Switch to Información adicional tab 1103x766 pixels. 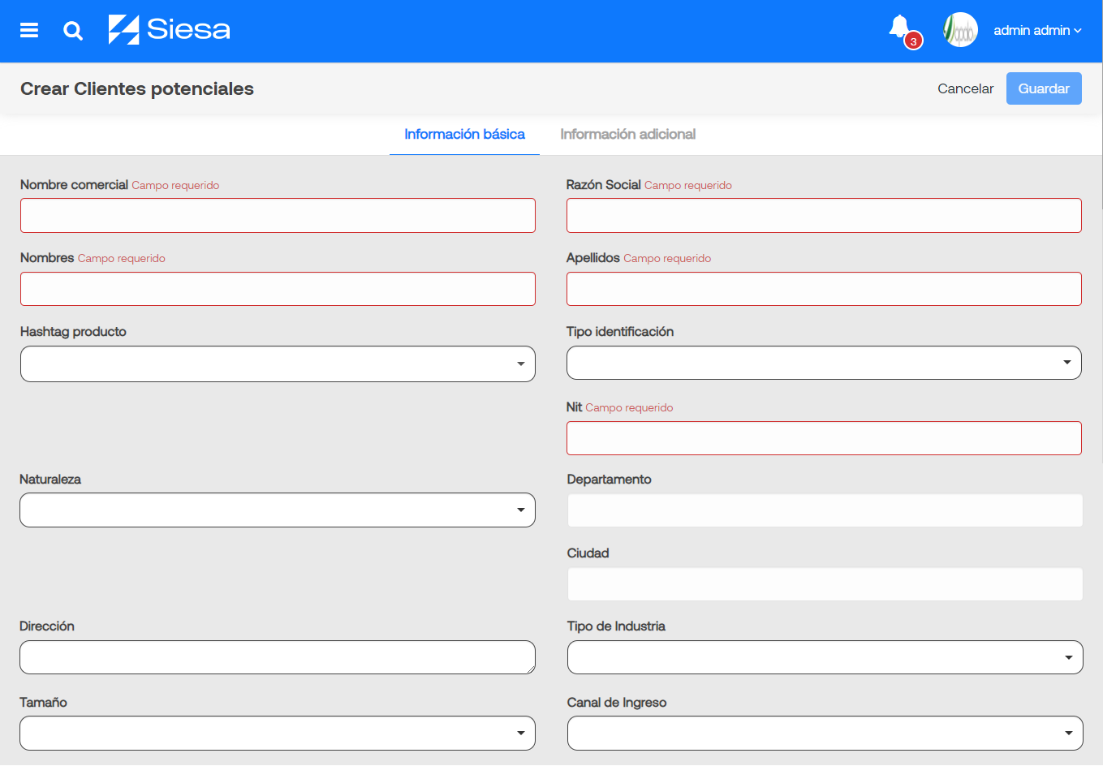tap(627, 134)
